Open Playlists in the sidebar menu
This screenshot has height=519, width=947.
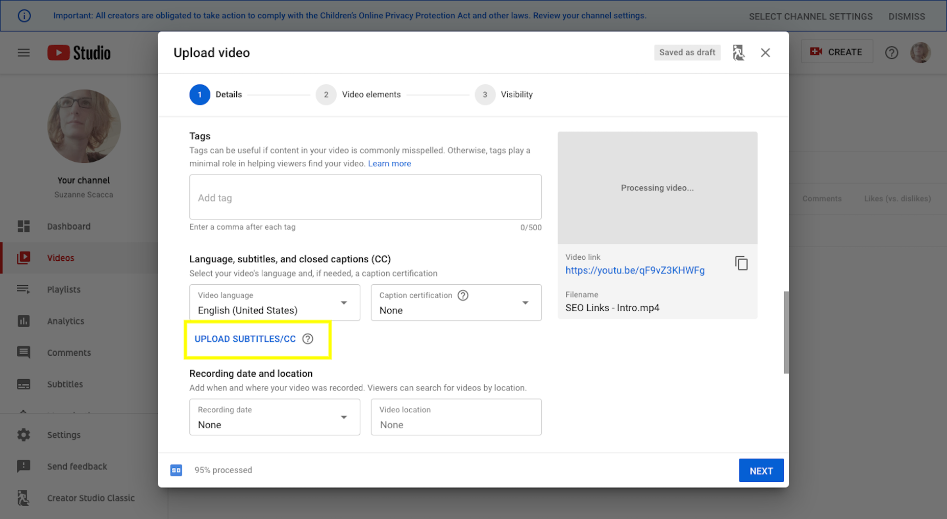coord(64,289)
